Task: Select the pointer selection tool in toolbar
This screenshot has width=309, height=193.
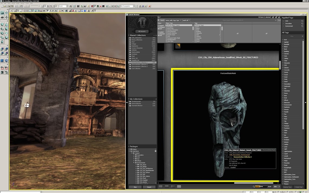Action: [x=42, y=6]
